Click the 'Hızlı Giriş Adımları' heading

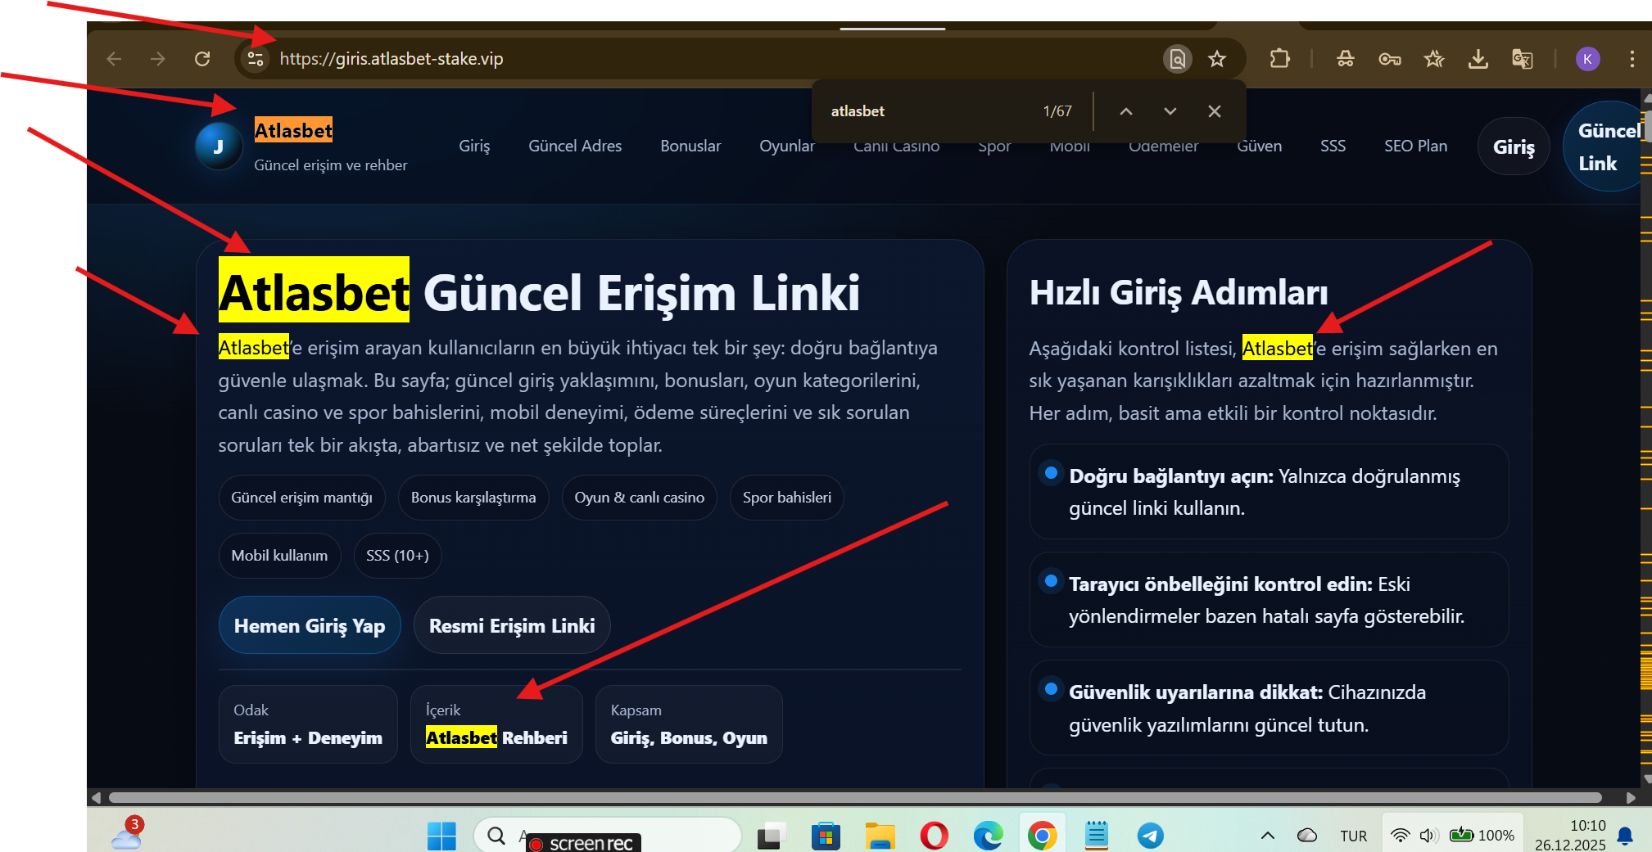[x=1179, y=293]
